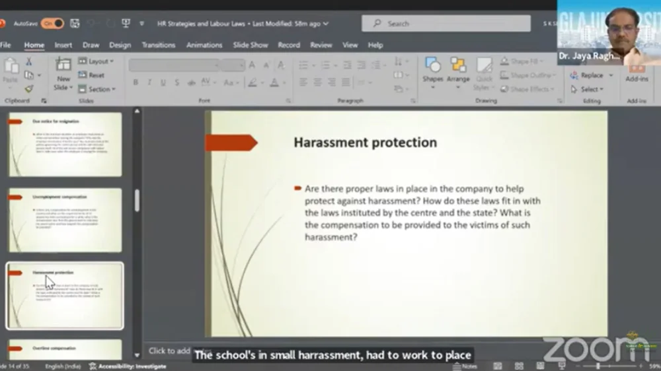Click Accessibility: Investigate in status bar
This screenshot has height=371, width=661.
tap(128, 366)
